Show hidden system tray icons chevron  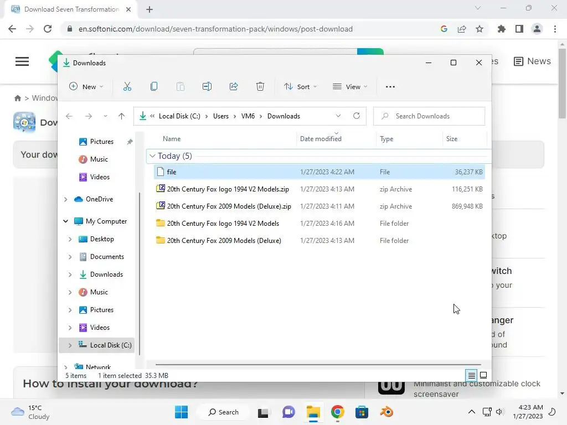tap(472, 412)
